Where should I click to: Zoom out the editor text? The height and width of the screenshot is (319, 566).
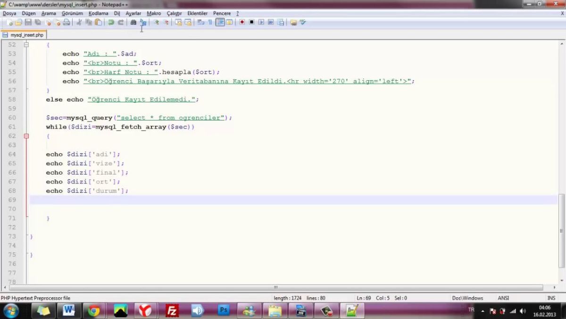pyautogui.click(x=166, y=22)
